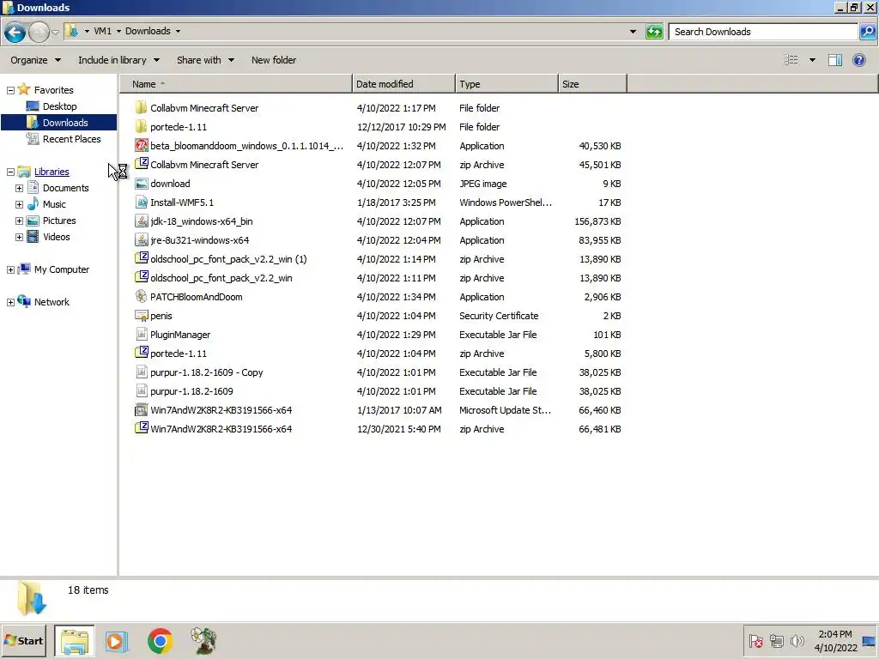
Task: Click the Action Center flag tray icon
Action: [755, 641]
